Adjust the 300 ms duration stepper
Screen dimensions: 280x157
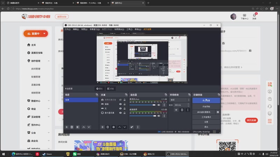click(188, 105)
